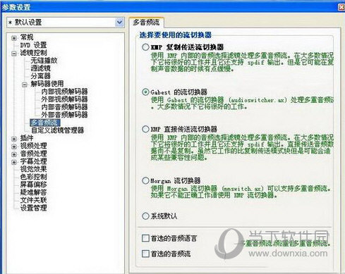This screenshot has height=274, width=345.
Task: Open DVD 设置 in the tree
Action: tap(33, 45)
